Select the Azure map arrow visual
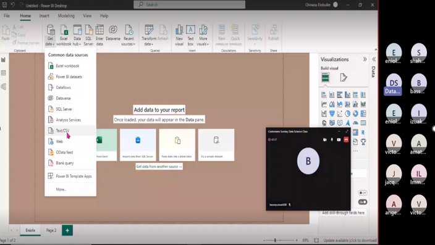Screen dimensions: 435x245 347,122
